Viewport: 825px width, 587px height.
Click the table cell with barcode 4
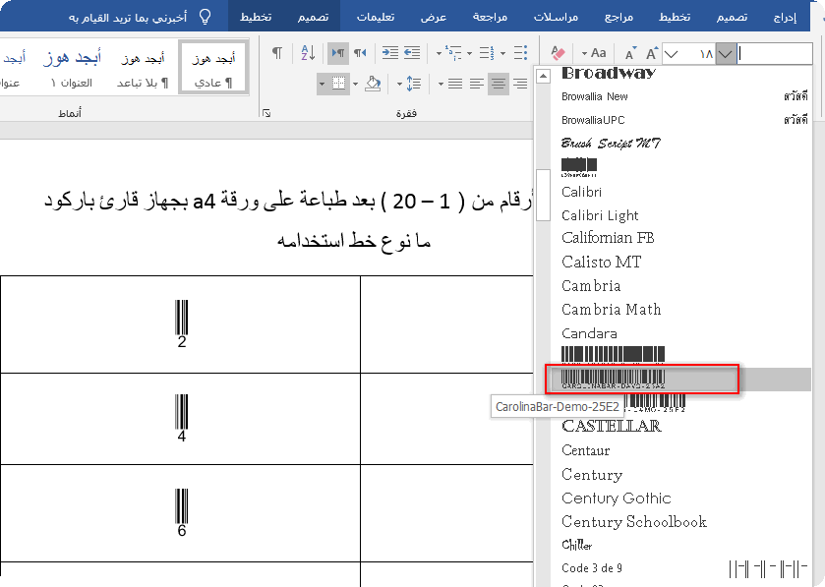[x=181, y=419]
